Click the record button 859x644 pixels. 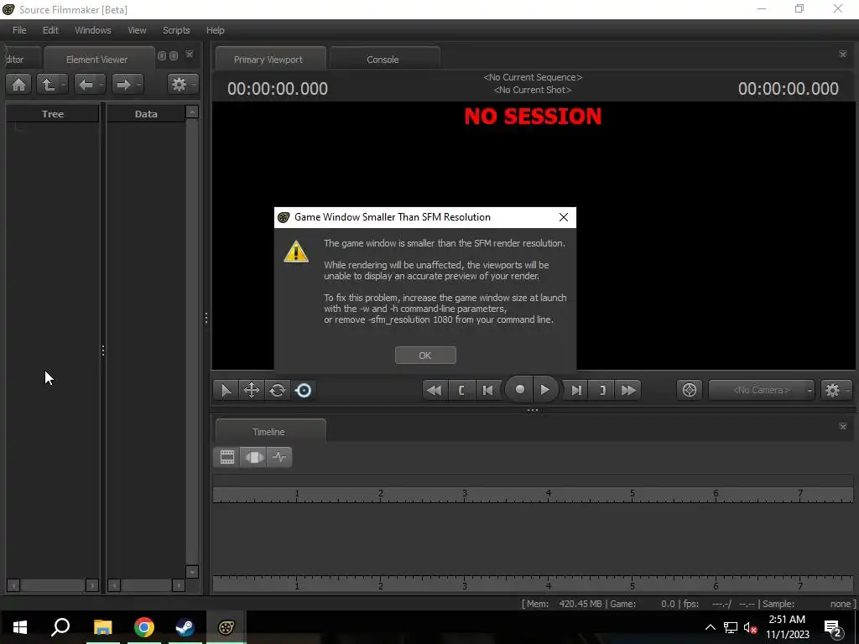pos(520,389)
